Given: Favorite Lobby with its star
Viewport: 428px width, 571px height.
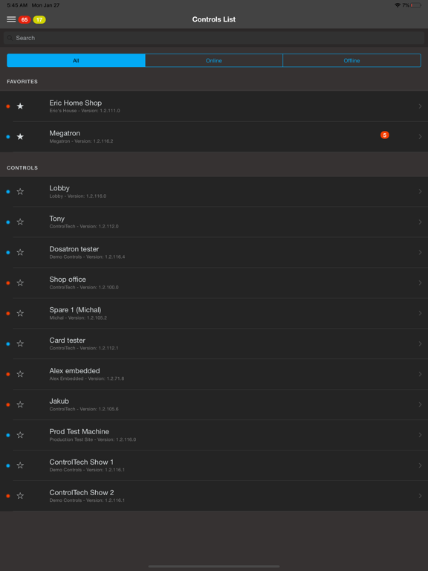Looking at the screenshot, I should [x=20, y=192].
